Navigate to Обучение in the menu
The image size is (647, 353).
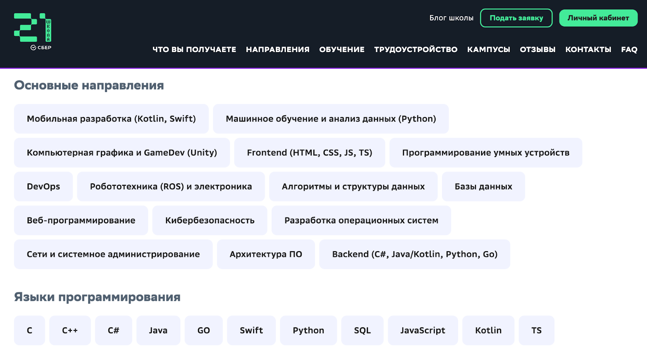pyautogui.click(x=342, y=50)
